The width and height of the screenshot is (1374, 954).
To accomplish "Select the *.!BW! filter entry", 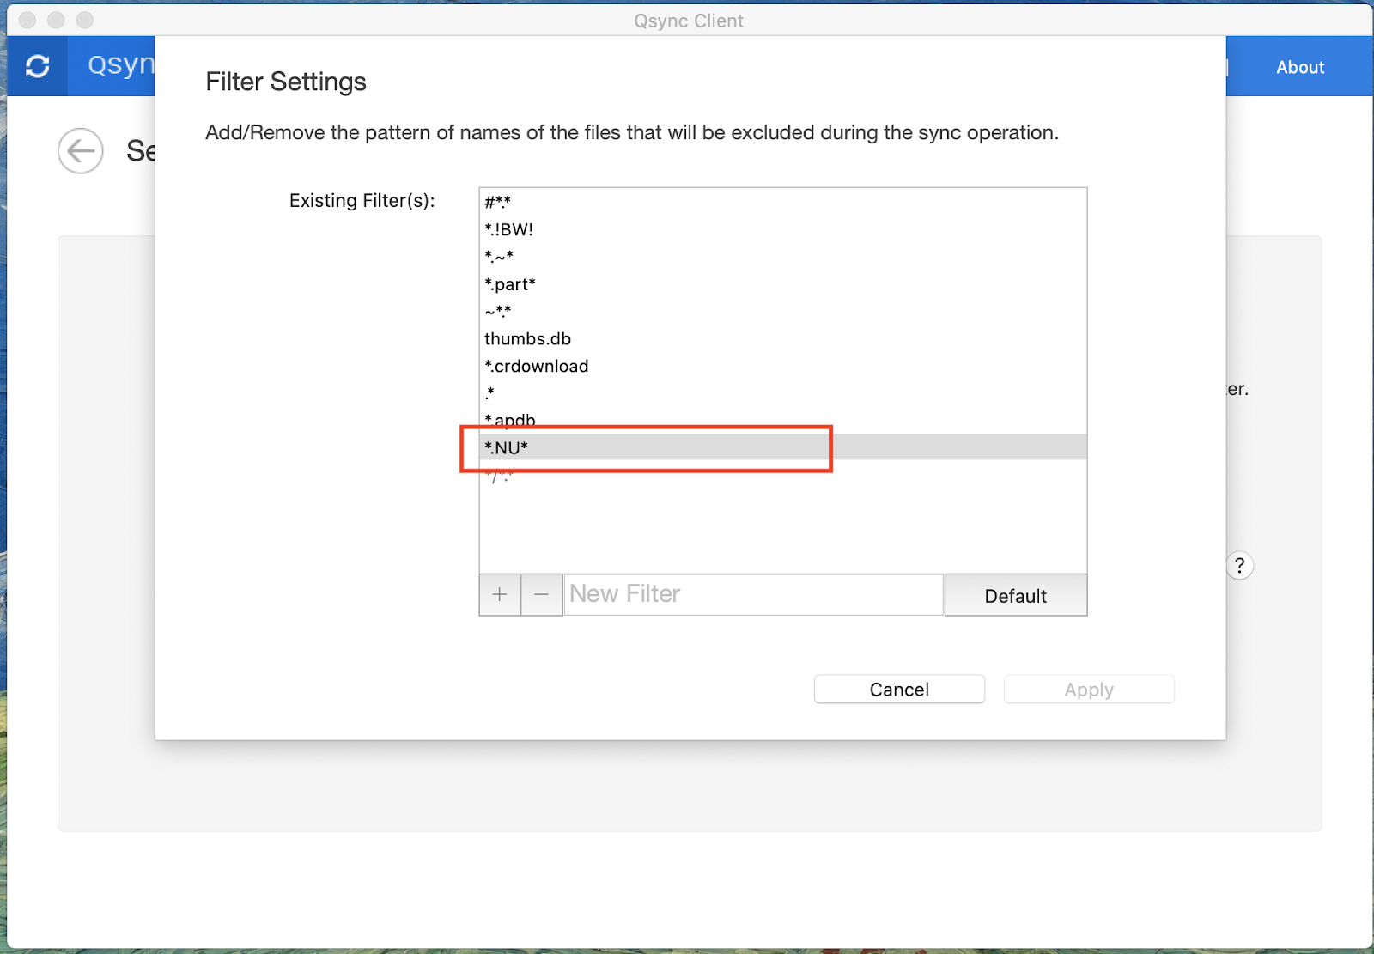I will 509,229.
